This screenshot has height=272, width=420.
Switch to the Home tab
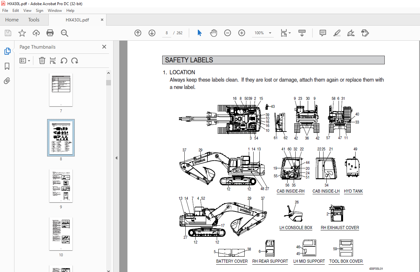click(12, 20)
